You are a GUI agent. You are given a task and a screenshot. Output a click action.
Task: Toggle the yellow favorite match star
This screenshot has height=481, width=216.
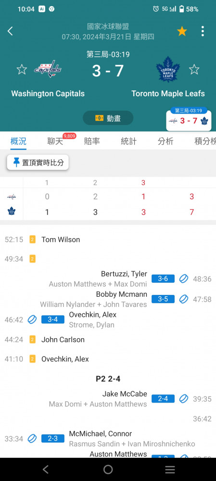click(x=182, y=31)
